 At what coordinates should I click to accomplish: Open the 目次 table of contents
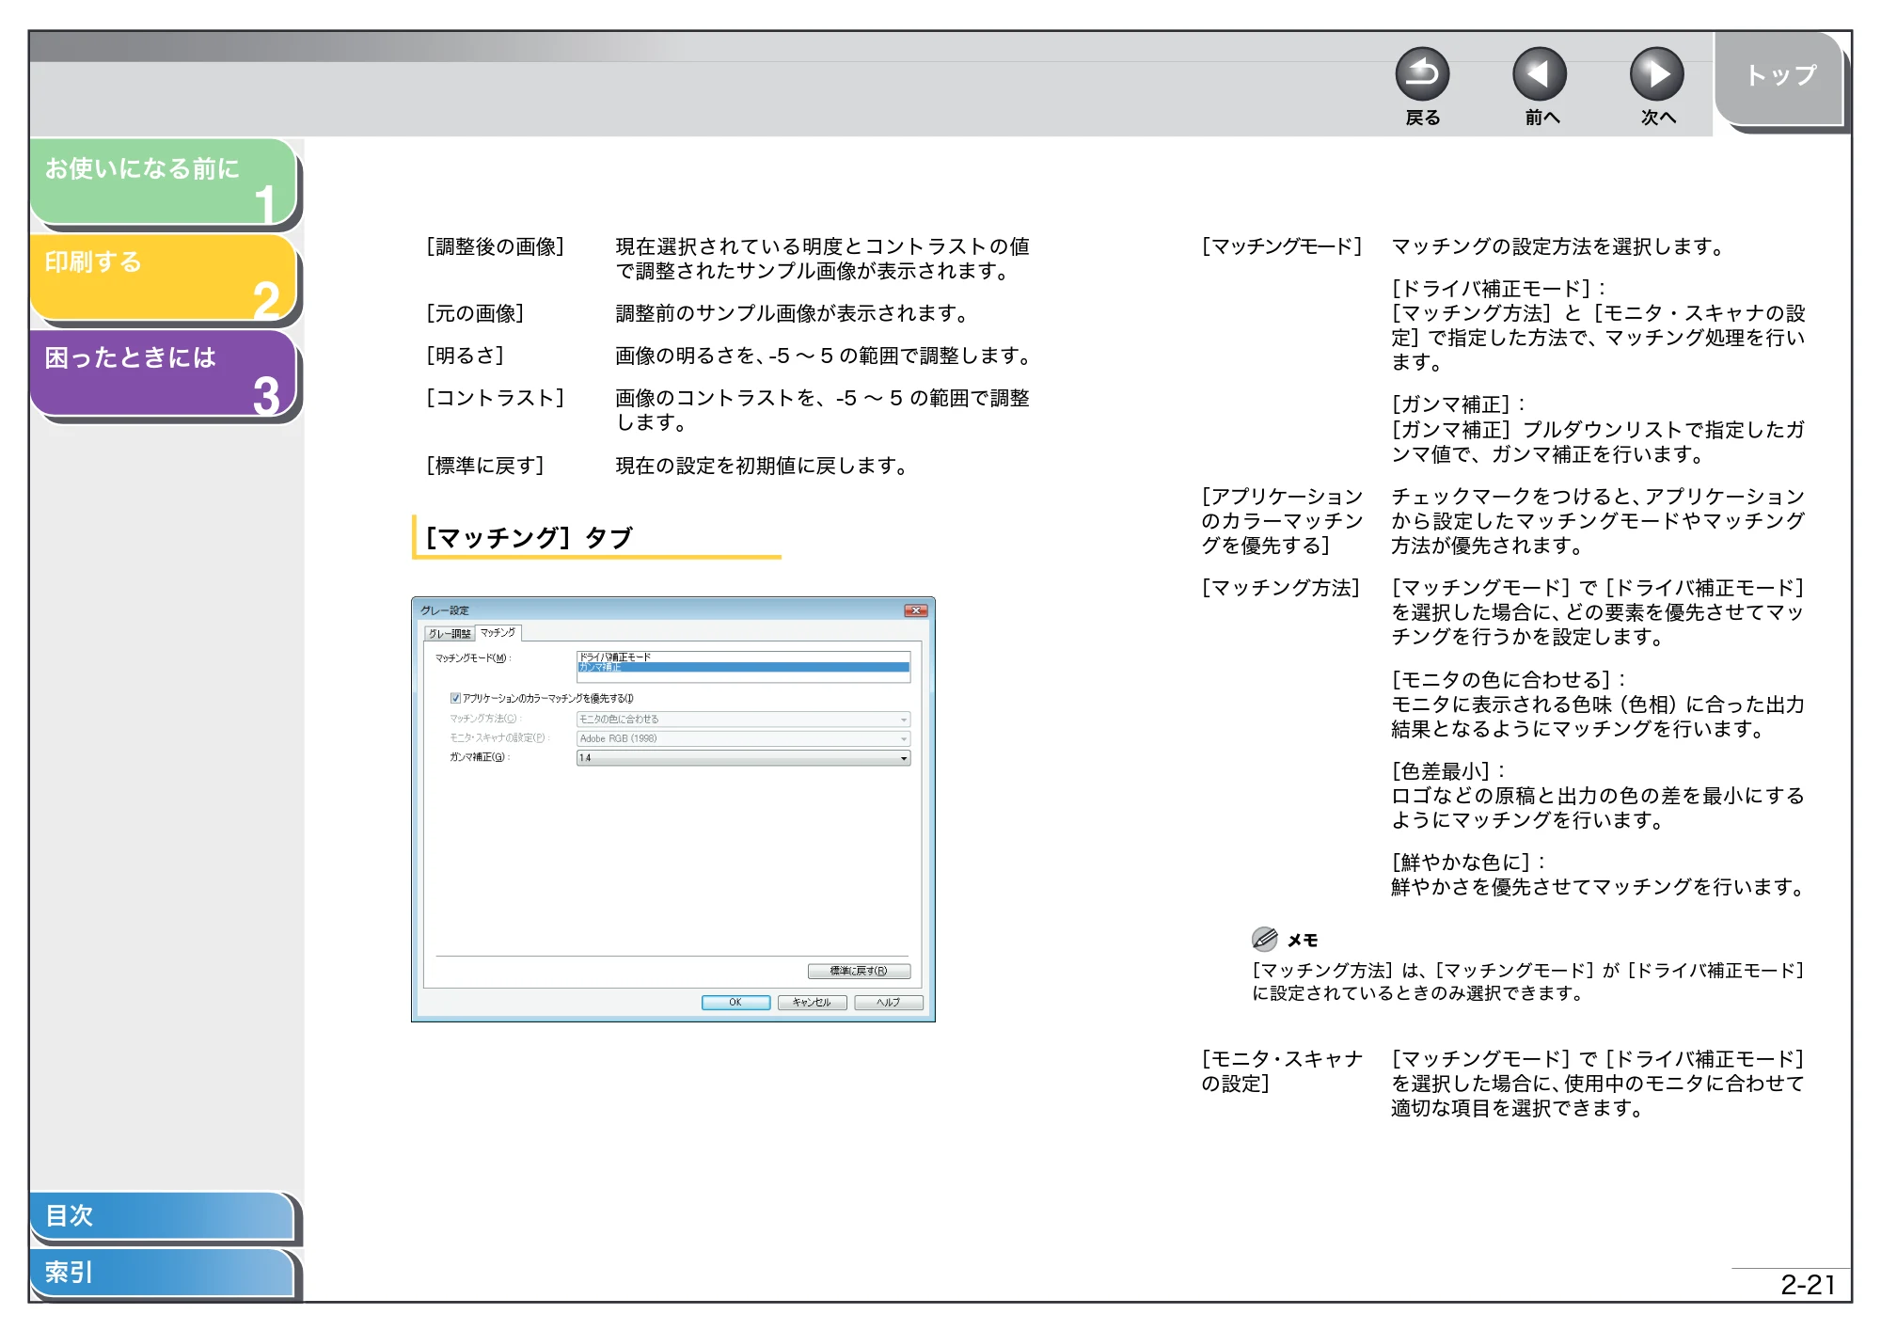(162, 1216)
